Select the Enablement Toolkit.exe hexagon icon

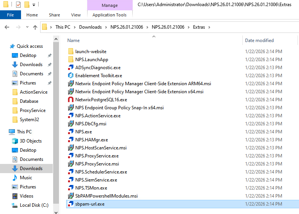pyautogui.click(x=71, y=75)
